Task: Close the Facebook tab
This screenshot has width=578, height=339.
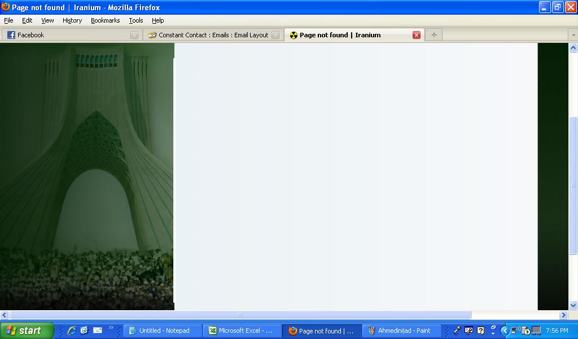Action: point(134,35)
